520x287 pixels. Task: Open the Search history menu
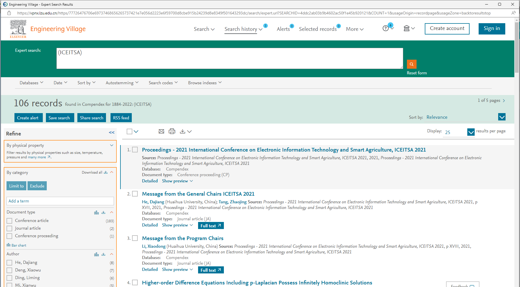point(243,29)
